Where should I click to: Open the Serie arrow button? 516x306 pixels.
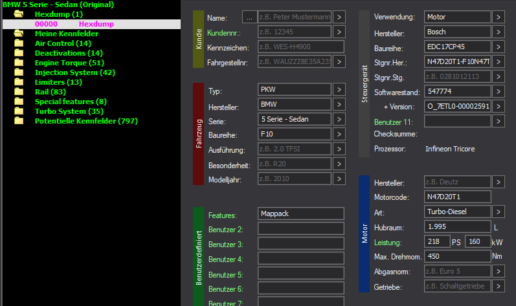pyautogui.click(x=339, y=119)
